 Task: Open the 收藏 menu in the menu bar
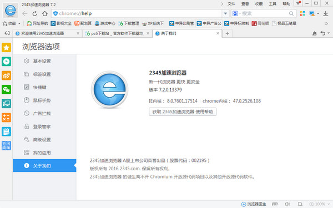pos(259,4)
